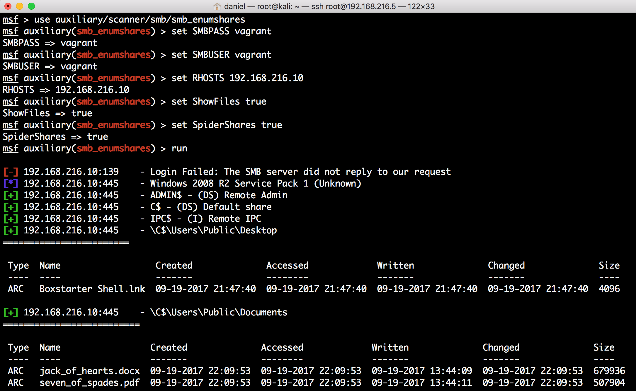This screenshot has height=391, width=636.
Task: Click the red close window button
Action: tap(8, 6)
